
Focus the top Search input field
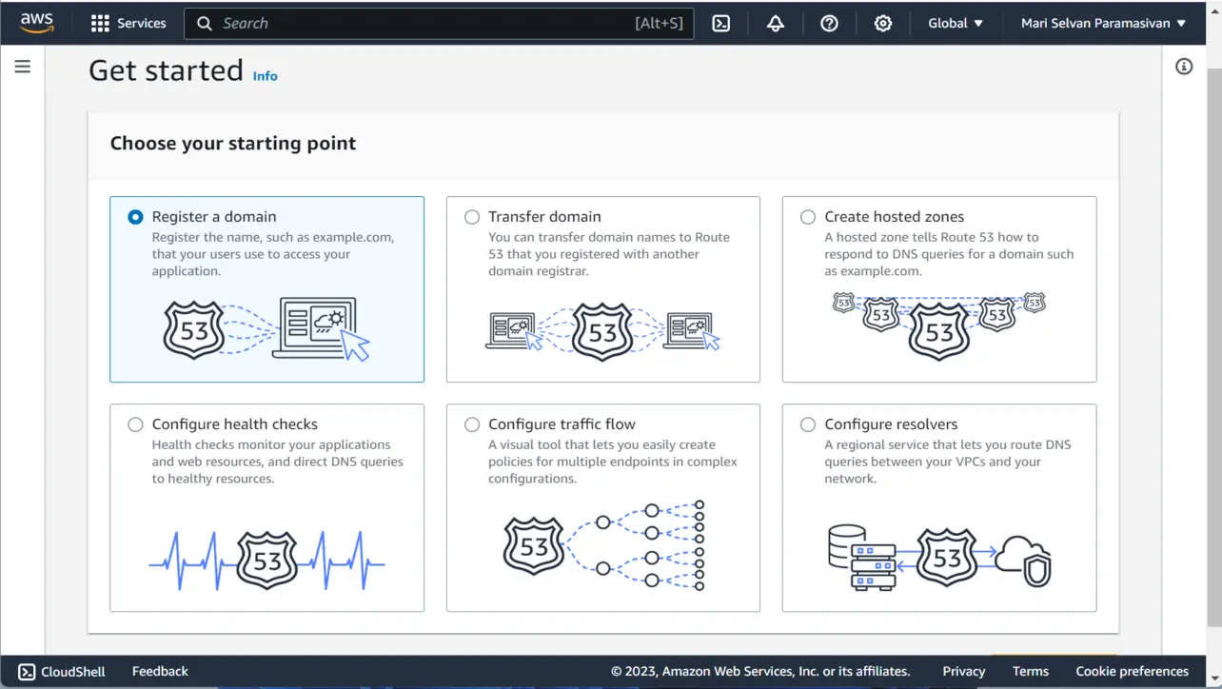439,23
